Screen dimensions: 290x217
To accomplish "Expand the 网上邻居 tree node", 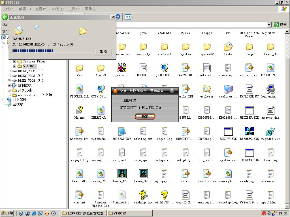I will tap(4, 100).
